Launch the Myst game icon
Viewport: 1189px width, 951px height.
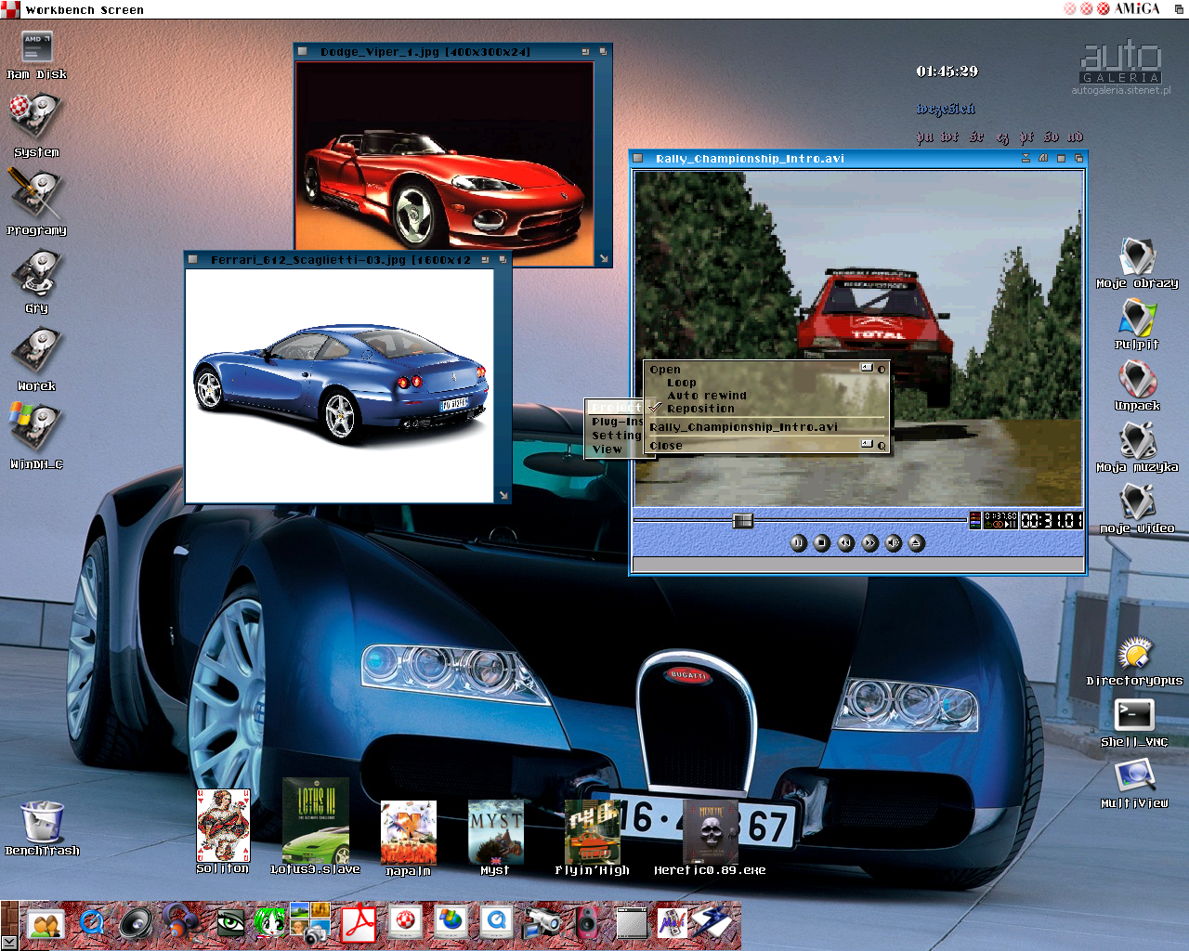pyautogui.click(x=495, y=832)
